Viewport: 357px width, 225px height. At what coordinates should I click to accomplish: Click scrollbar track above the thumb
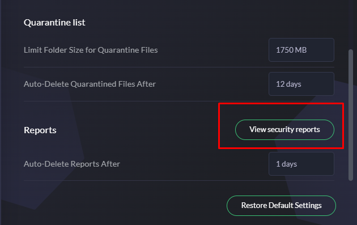(351, 24)
